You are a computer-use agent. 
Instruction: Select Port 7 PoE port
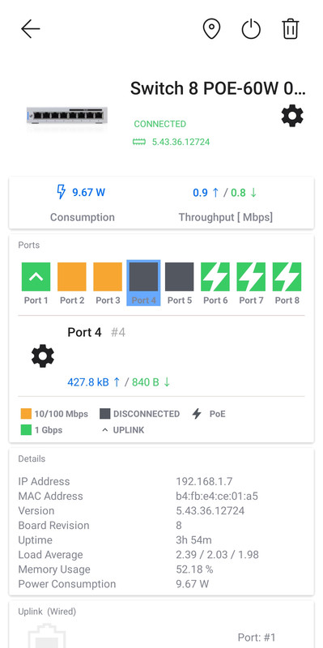[x=251, y=276]
